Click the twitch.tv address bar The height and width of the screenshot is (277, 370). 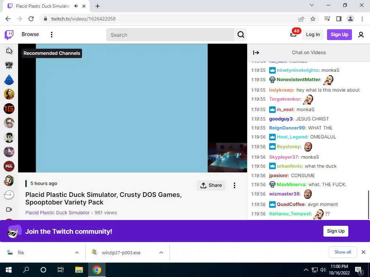170,19
